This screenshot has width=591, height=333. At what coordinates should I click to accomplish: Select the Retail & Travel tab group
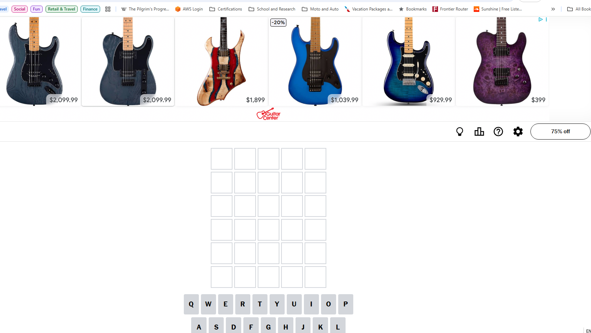[x=62, y=9]
